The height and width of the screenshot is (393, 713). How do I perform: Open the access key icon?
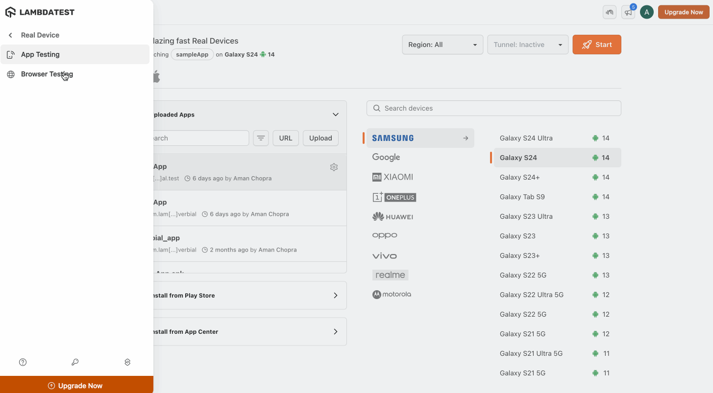(x=75, y=362)
